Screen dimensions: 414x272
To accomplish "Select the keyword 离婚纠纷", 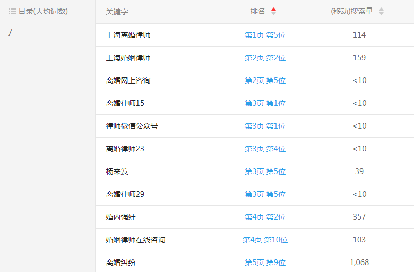I will point(120,262).
